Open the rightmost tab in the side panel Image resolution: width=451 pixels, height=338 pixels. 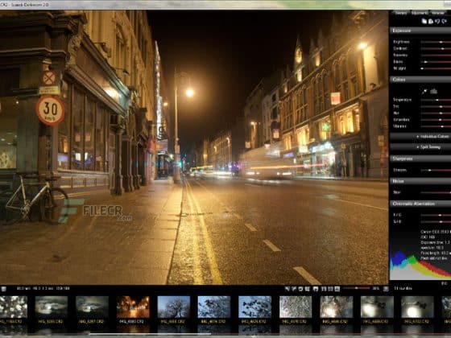click(438, 13)
